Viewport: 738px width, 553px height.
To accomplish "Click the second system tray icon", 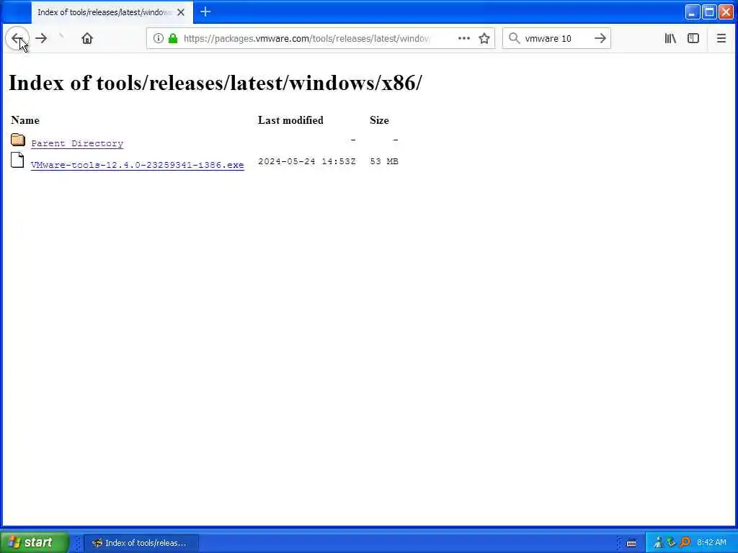I will (x=672, y=543).
